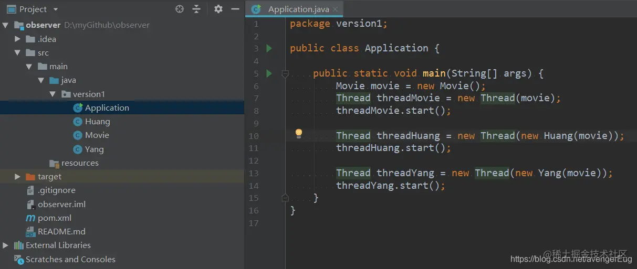Open observer.iml file
Viewport: 637px width, 269px height.
coord(61,204)
